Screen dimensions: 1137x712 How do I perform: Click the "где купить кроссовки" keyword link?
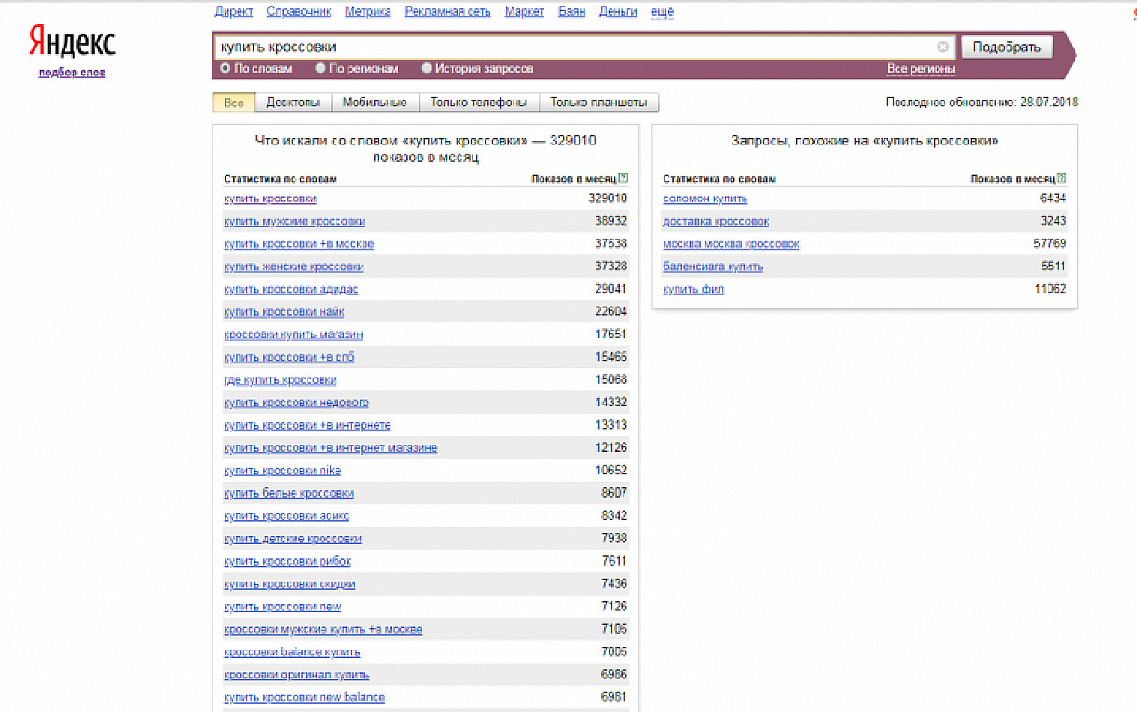281,380
